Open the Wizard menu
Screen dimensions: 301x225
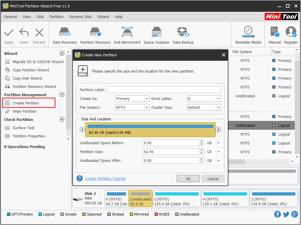tap(103, 17)
